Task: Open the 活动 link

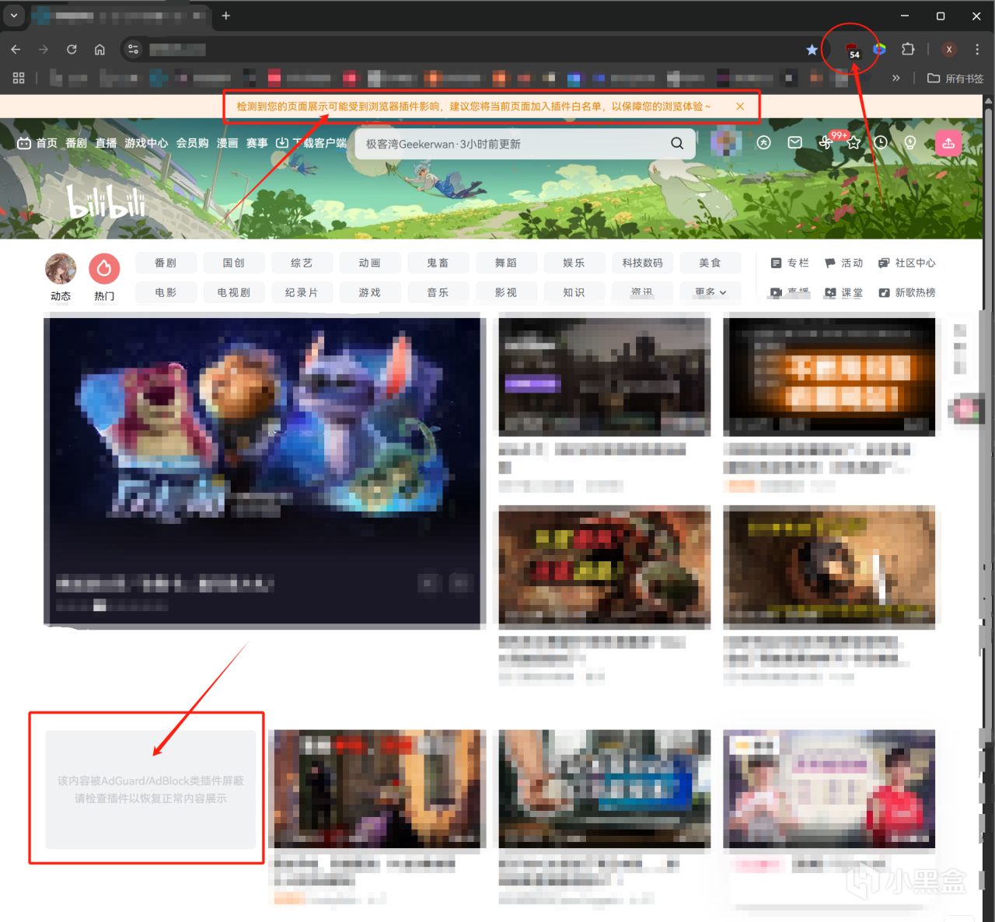Action: click(x=843, y=263)
